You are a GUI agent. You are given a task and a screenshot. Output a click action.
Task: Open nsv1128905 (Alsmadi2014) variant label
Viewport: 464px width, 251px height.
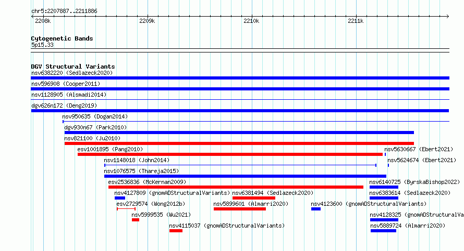tap(69, 95)
